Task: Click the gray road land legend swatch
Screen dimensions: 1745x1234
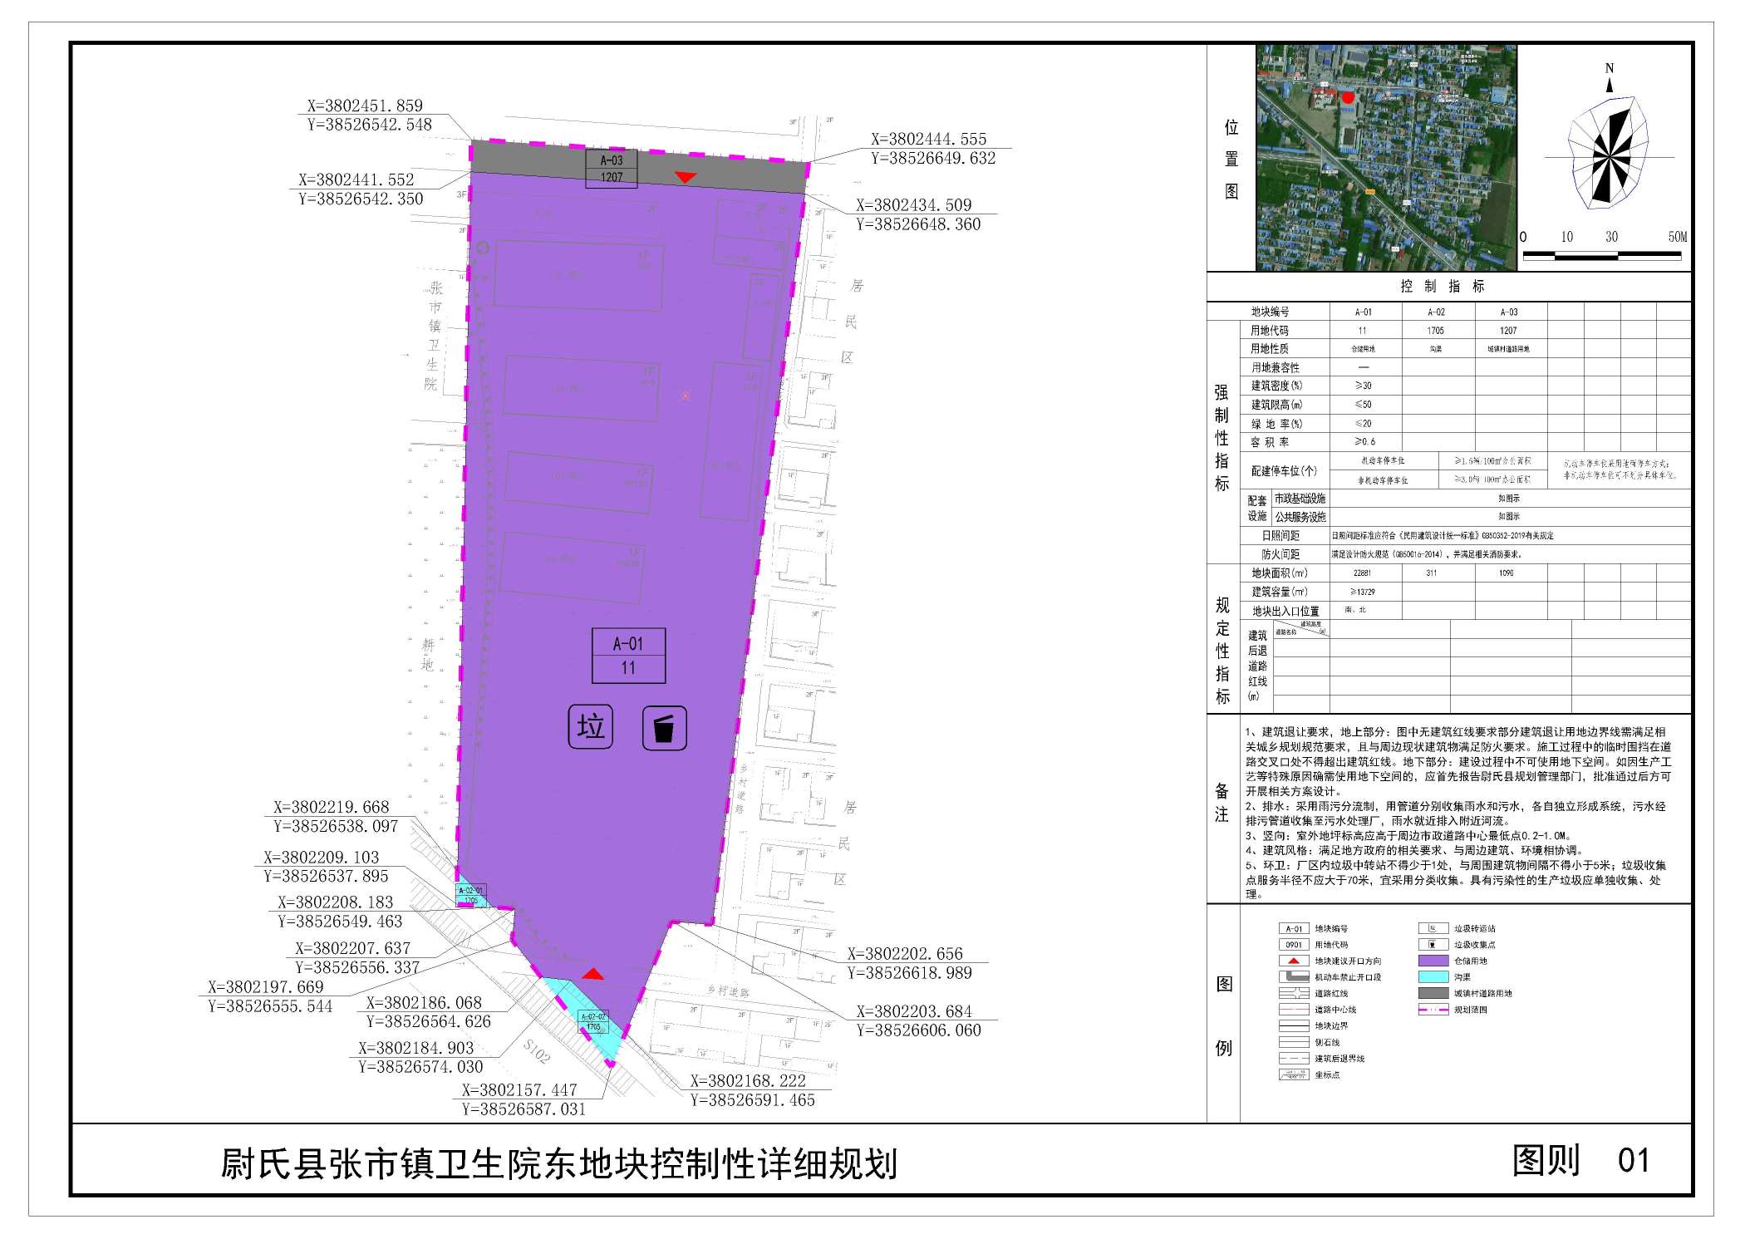Action: pyautogui.click(x=1433, y=993)
